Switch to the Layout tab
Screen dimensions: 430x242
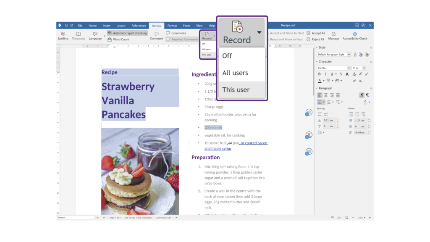tap(121, 26)
